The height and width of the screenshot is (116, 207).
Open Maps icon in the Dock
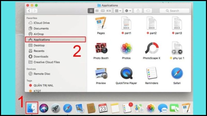[x=139, y=108]
